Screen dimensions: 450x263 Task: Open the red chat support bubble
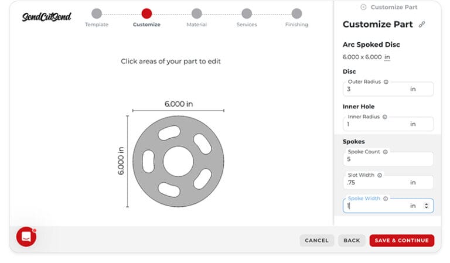[26, 236]
